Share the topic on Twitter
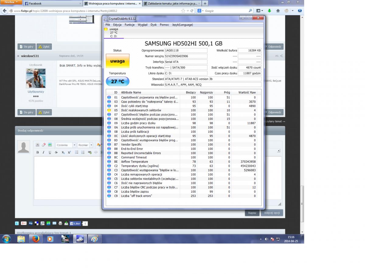This screenshot has height=274, width=365. (17, 223)
